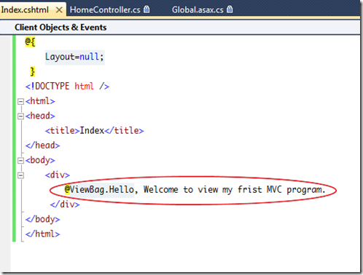Collapse the head tag outlining block
Screen dimensions: 363x275
pos(21,116)
